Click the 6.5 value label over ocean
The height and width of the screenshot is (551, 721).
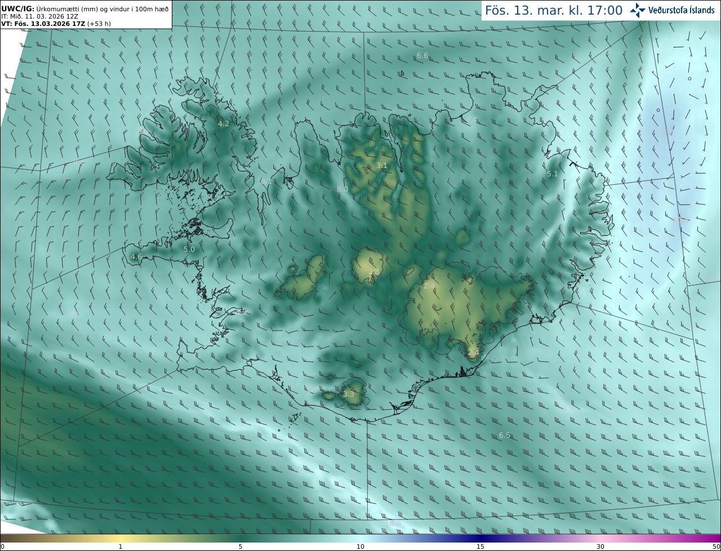click(x=505, y=436)
